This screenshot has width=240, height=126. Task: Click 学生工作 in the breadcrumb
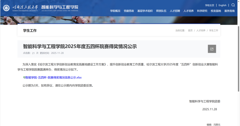214,30
